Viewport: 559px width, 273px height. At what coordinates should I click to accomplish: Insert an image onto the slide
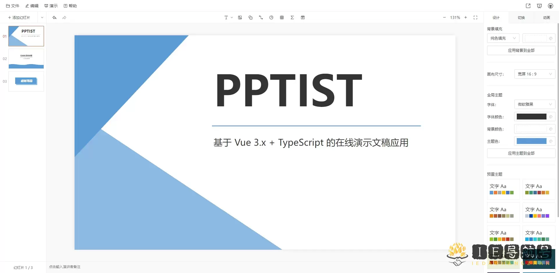[240, 17]
